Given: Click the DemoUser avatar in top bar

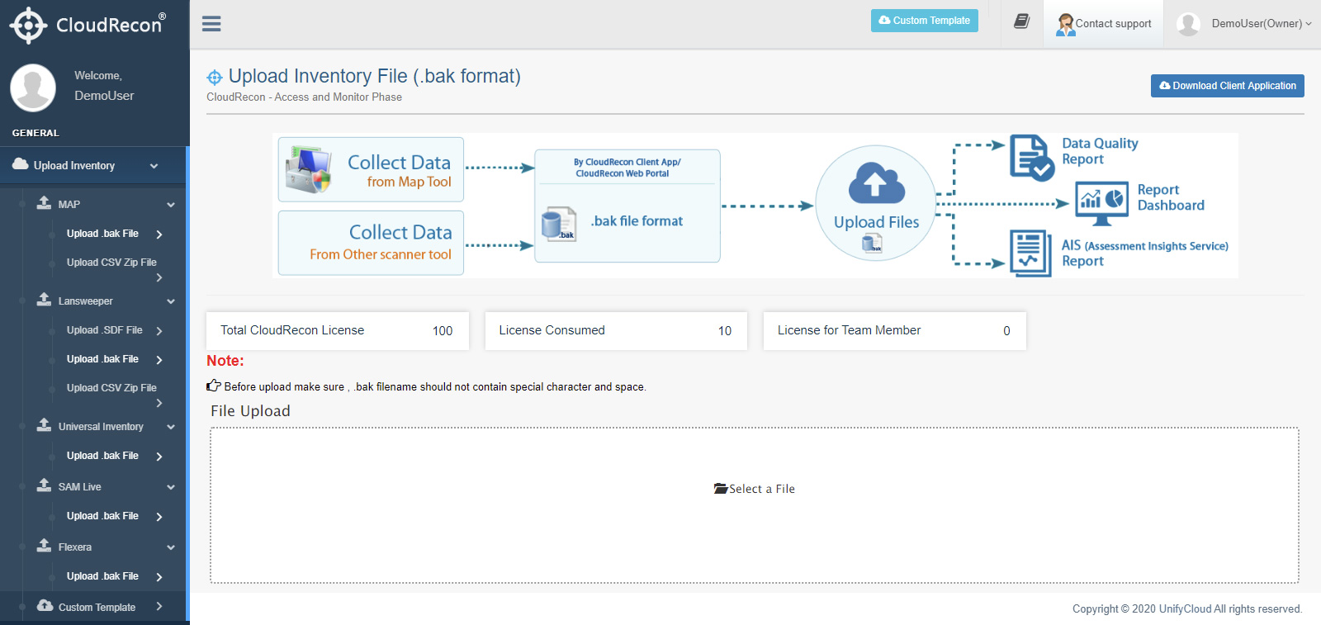Looking at the screenshot, I should tap(1188, 24).
